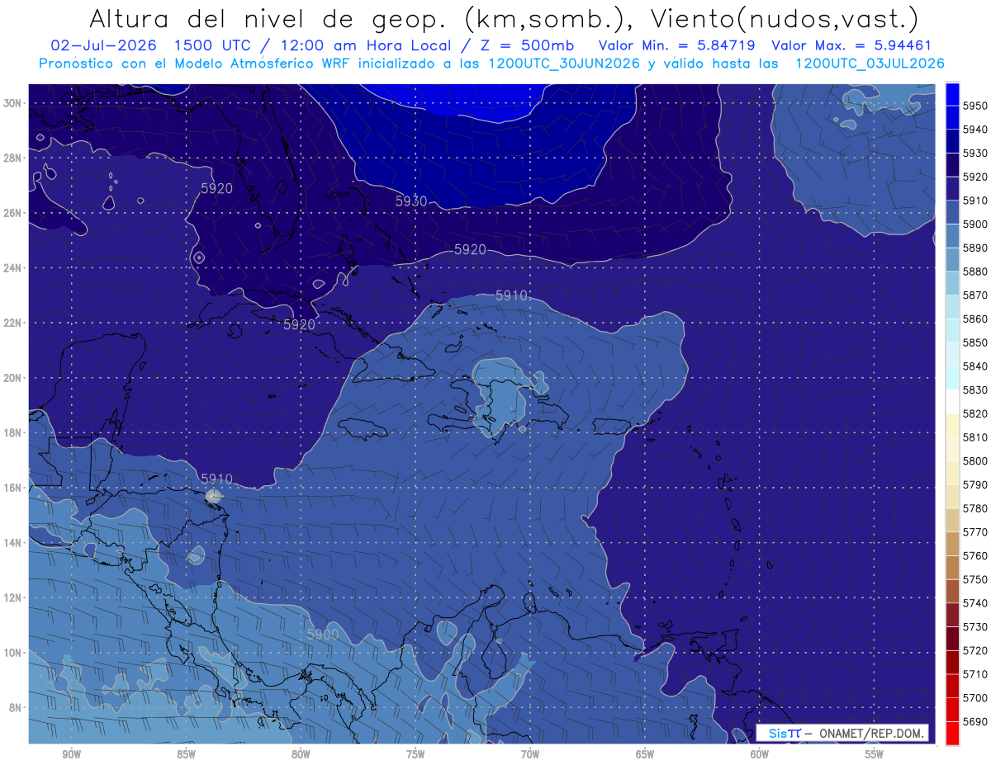Viewport: 991px width, 765px height.
Task: Click the 5940 colorbar label
Action: point(975,130)
